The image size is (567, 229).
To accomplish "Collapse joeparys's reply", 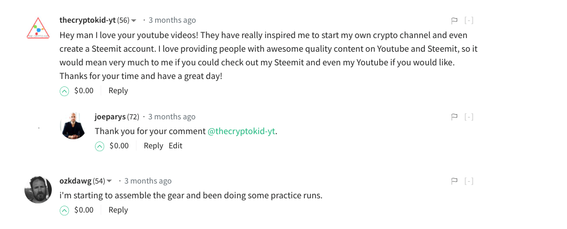I will click(x=469, y=117).
